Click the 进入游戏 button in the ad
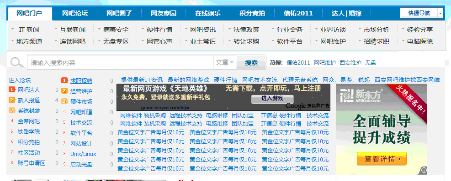451x181 pixels. [272, 99]
